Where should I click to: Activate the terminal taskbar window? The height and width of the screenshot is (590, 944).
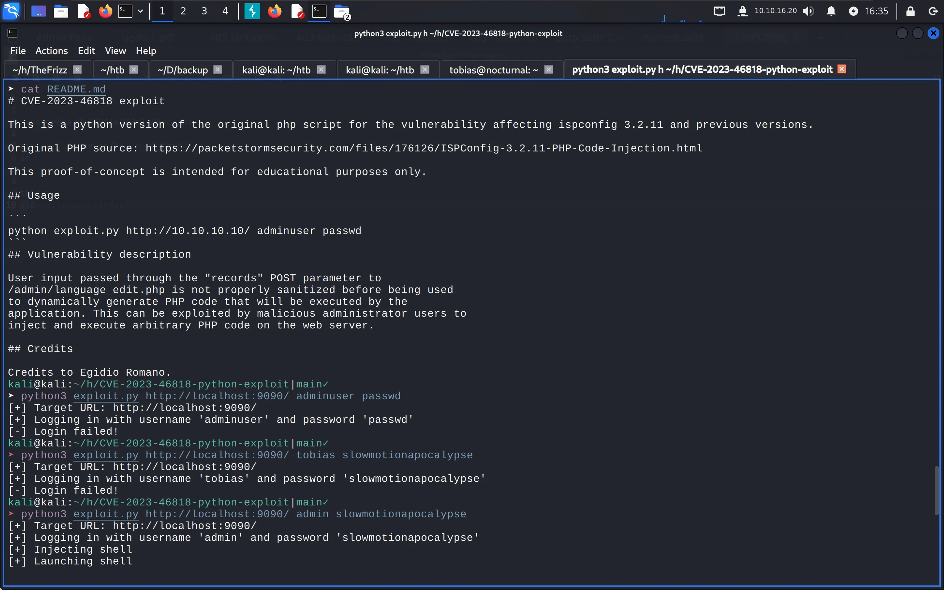[x=319, y=11]
